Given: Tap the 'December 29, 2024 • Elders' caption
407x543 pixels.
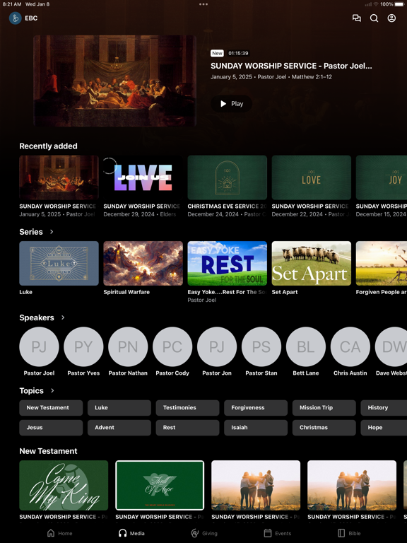Looking at the screenshot, I should pyautogui.click(x=139, y=214).
